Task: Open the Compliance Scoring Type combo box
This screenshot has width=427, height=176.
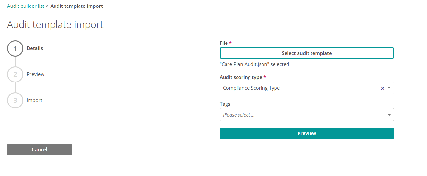Action: (307, 88)
